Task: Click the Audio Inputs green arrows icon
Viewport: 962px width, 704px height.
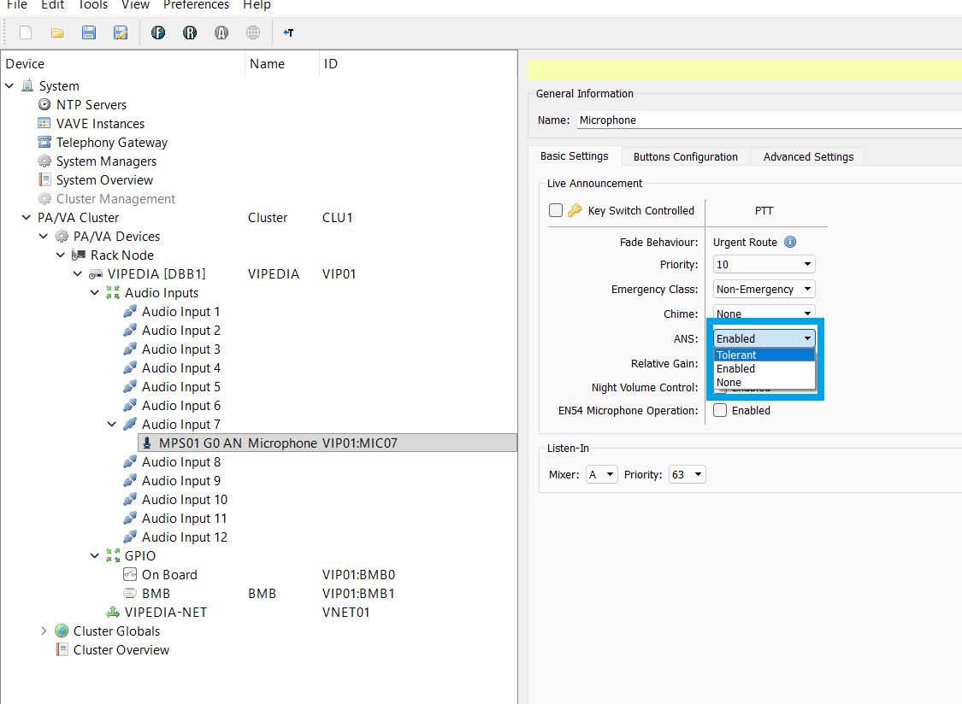Action: pyautogui.click(x=113, y=292)
